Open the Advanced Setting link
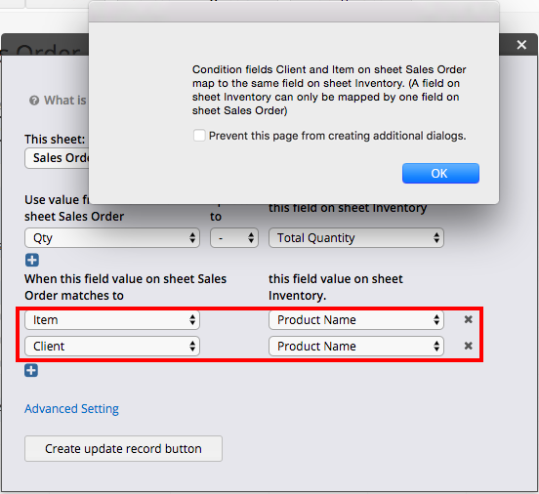Image resolution: width=539 pixels, height=494 pixels. 71,409
